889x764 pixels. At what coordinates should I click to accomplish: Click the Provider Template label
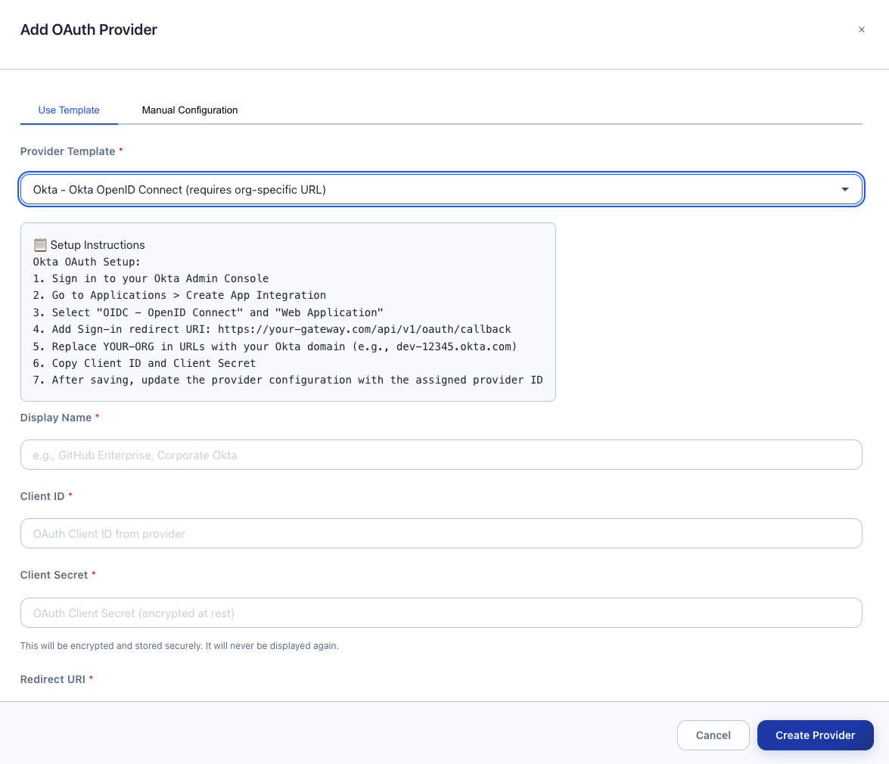[x=67, y=151]
